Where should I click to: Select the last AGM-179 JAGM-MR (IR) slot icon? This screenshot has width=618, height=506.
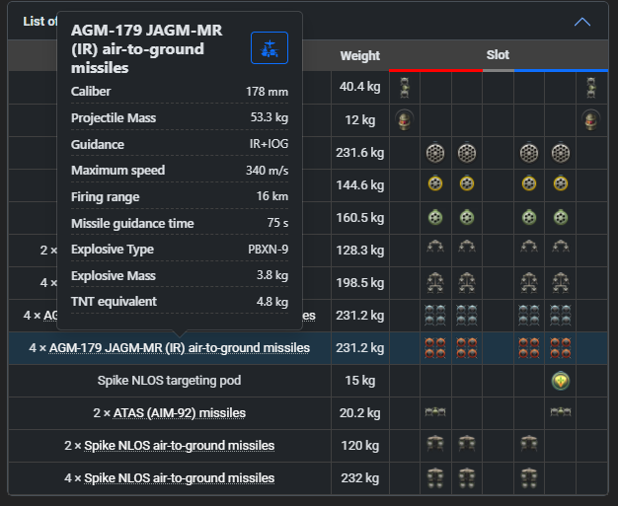[560, 348]
